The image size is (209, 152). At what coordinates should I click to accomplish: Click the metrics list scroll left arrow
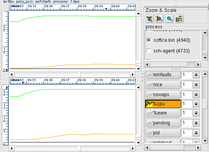[x=147, y=148]
